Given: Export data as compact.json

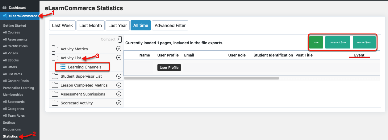Looking at the screenshot, I should click(x=338, y=42).
